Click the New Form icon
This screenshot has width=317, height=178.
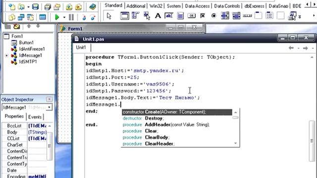(43, 17)
